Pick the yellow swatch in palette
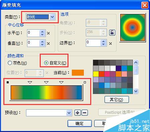The image size is (150, 132). click(x=96, y=74)
